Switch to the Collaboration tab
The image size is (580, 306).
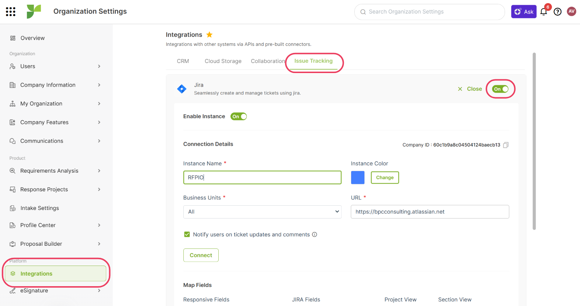click(x=268, y=61)
